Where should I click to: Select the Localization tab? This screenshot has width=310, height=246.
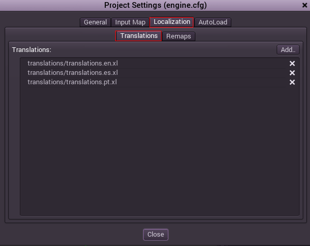[x=171, y=22]
